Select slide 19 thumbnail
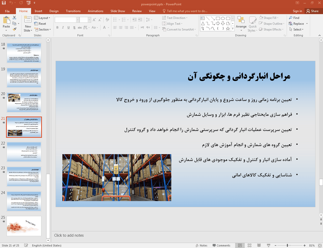This screenshot has height=248, width=323. click(24, 78)
